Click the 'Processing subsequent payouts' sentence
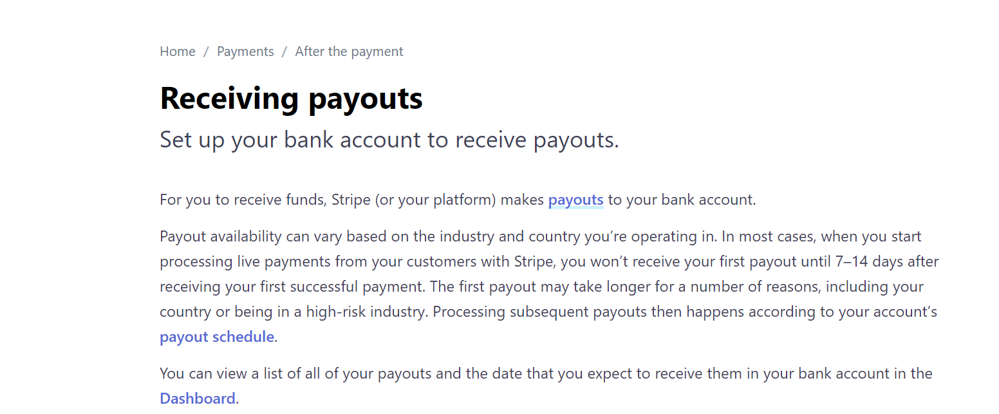The width and height of the screenshot is (999, 414). click(548, 324)
